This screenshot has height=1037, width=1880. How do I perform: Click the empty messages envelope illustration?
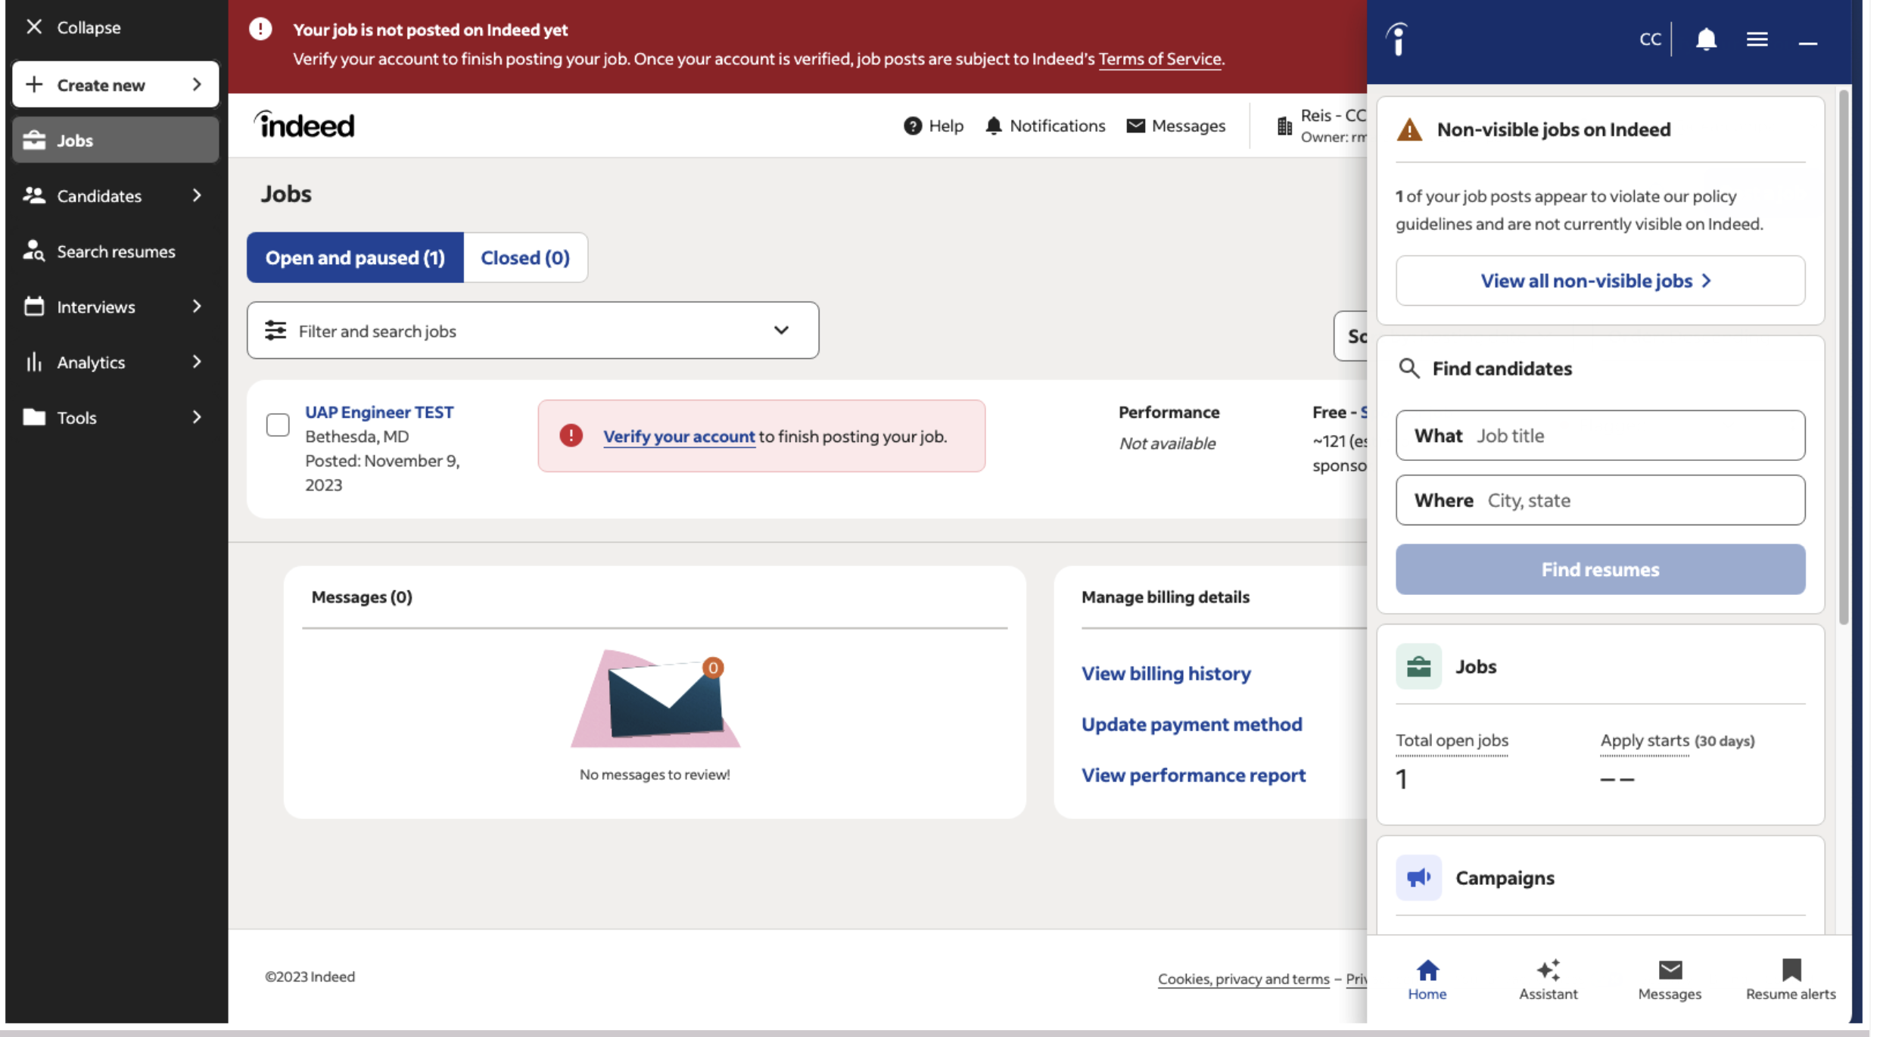click(655, 699)
